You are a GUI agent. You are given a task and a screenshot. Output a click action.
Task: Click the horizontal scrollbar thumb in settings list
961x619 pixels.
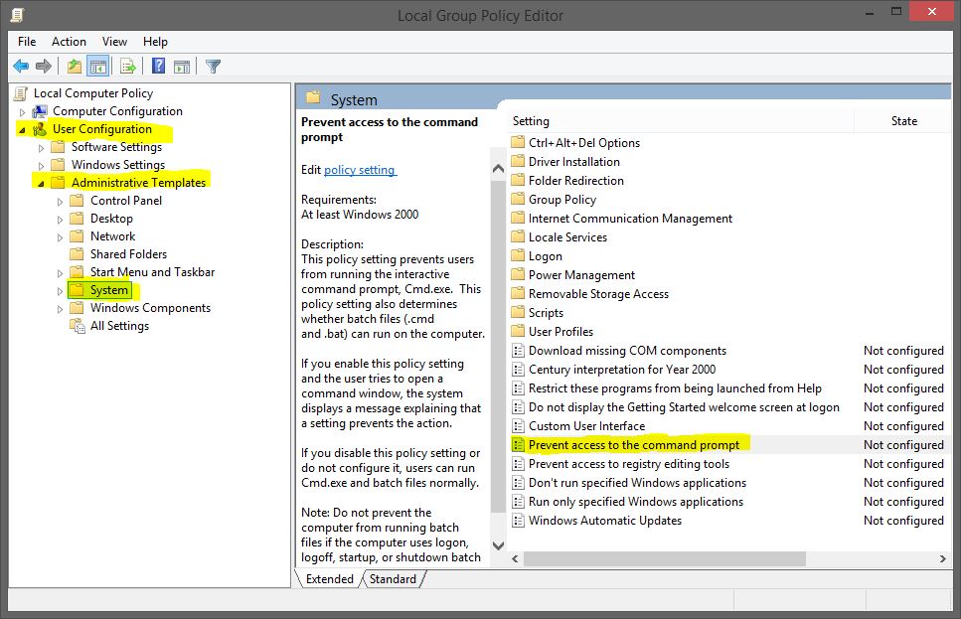click(665, 558)
